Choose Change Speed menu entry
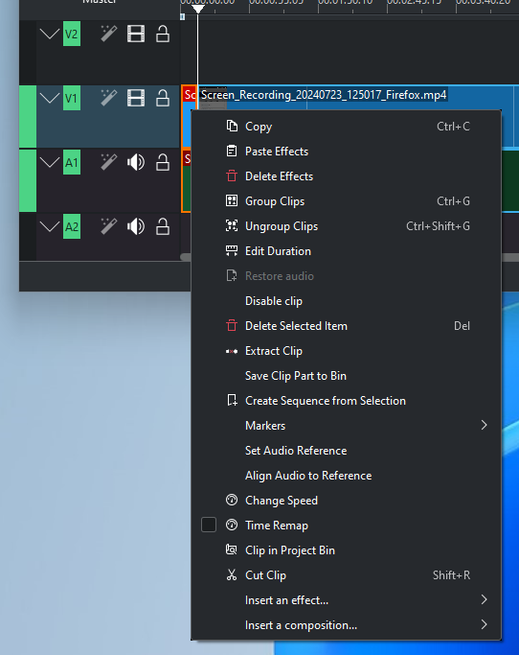The width and height of the screenshot is (519, 655). (x=347, y=500)
